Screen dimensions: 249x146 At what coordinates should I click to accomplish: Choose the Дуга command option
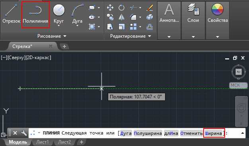click(x=126, y=133)
